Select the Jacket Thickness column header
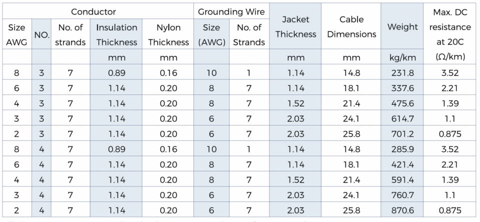480x222 pixels. (295, 26)
